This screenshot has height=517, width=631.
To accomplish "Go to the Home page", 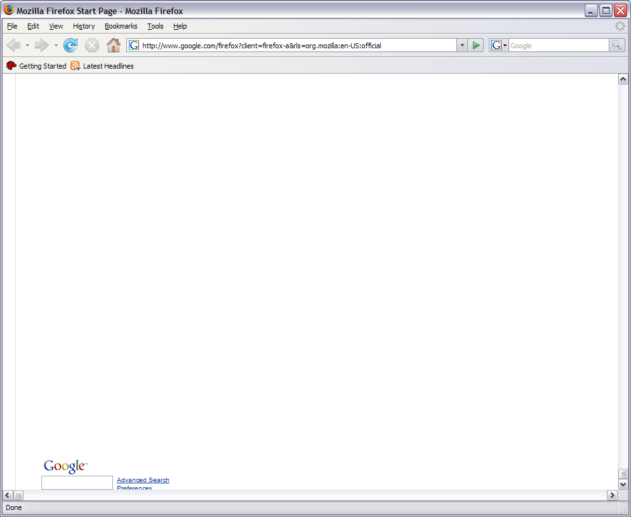I will click(114, 45).
